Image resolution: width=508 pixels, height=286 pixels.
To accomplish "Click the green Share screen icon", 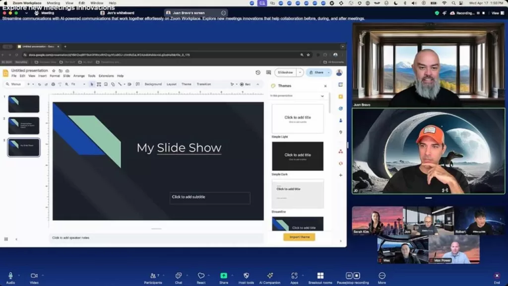I will [224, 276].
